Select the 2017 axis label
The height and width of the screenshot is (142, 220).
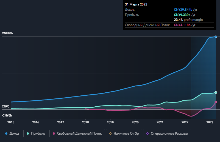click(x=61, y=122)
